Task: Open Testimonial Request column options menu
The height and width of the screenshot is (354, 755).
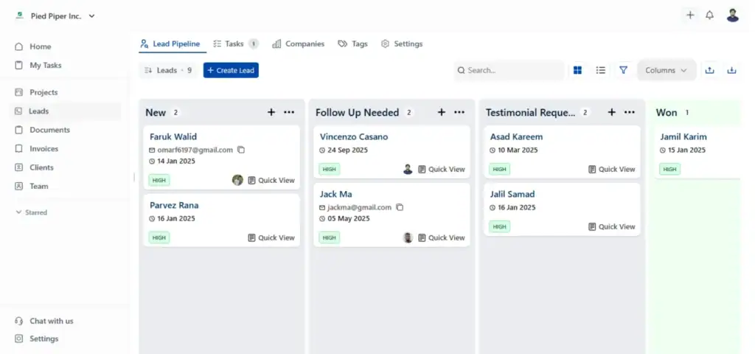Action: (630, 112)
